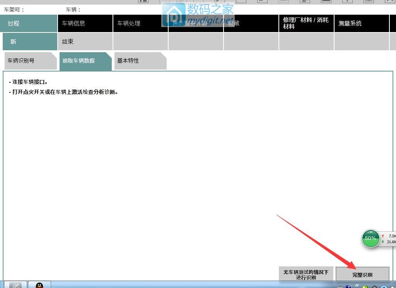Select the 读取车辆数据 tab

coord(85,61)
